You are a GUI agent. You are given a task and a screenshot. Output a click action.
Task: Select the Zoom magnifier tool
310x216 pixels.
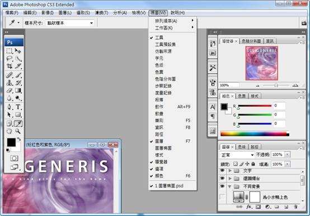[18, 131]
